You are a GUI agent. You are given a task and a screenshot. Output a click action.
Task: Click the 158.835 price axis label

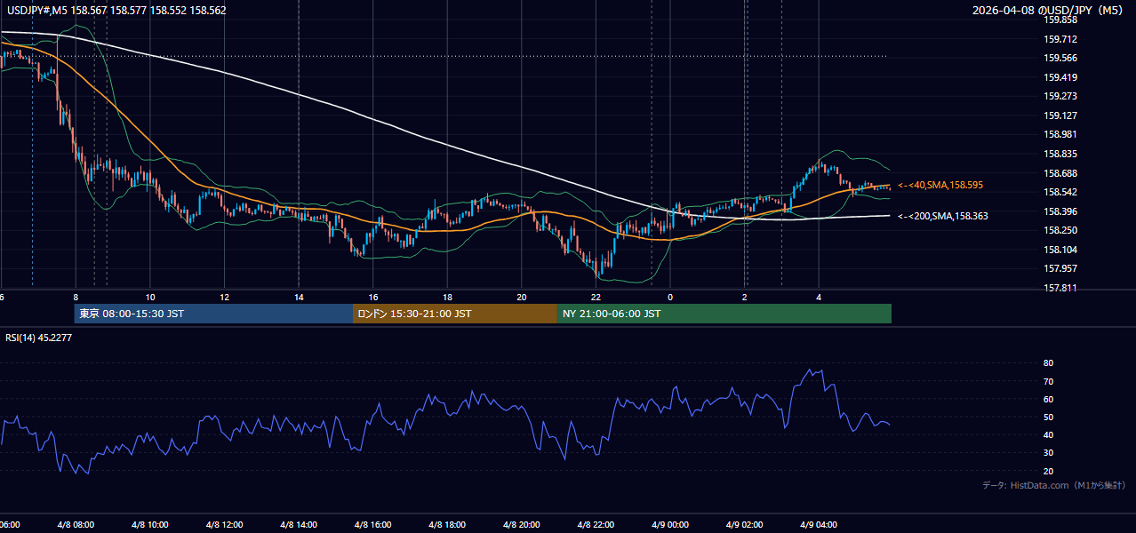1060,154
